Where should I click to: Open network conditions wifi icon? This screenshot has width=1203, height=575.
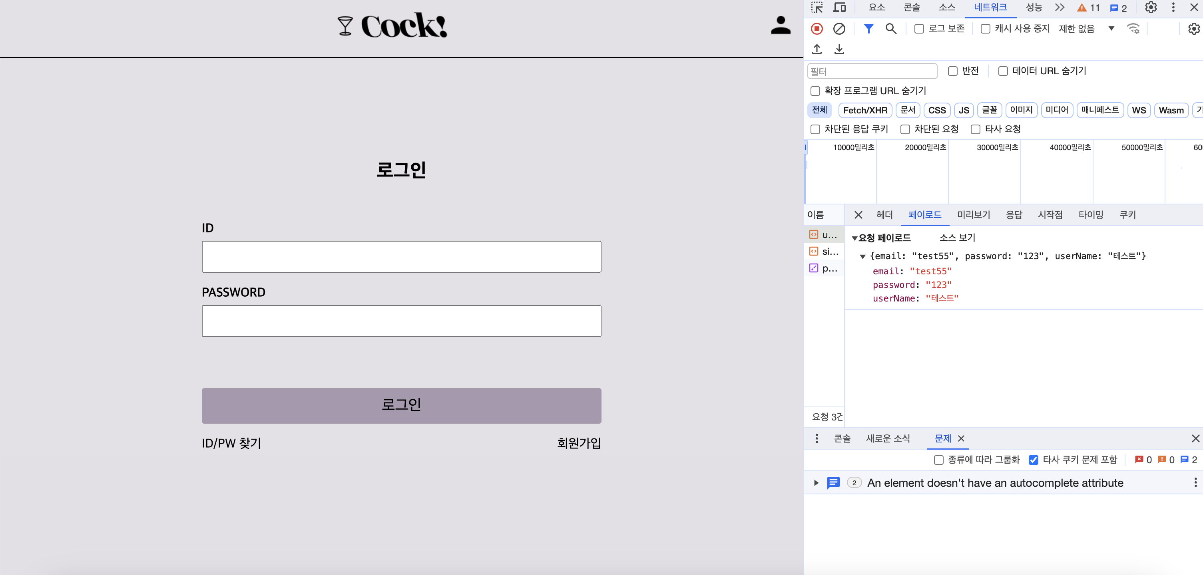[1133, 29]
